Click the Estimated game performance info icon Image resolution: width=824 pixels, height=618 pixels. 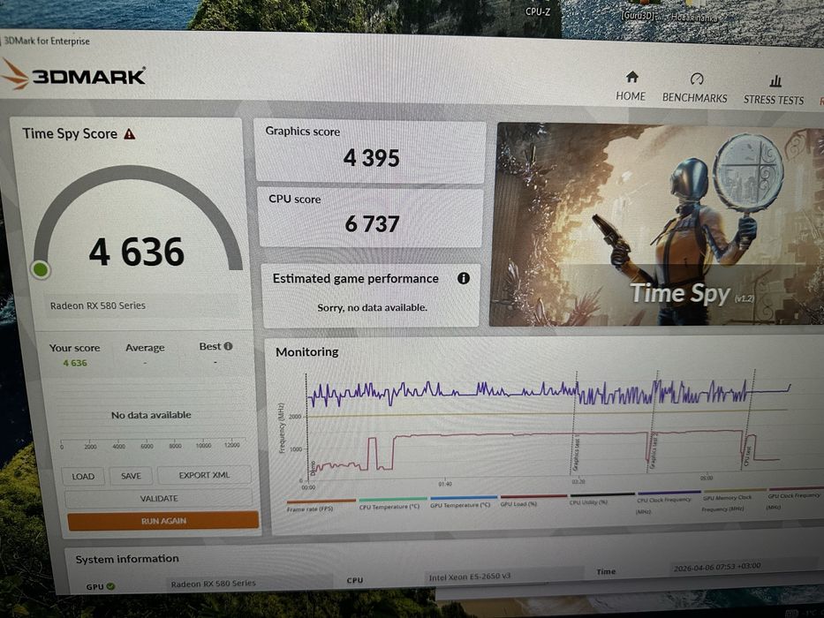click(463, 278)
